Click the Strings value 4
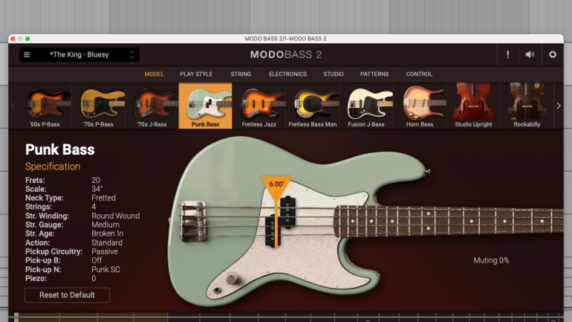Image resolution: width=572 pixels, height=322 pixels. point(94,207)
